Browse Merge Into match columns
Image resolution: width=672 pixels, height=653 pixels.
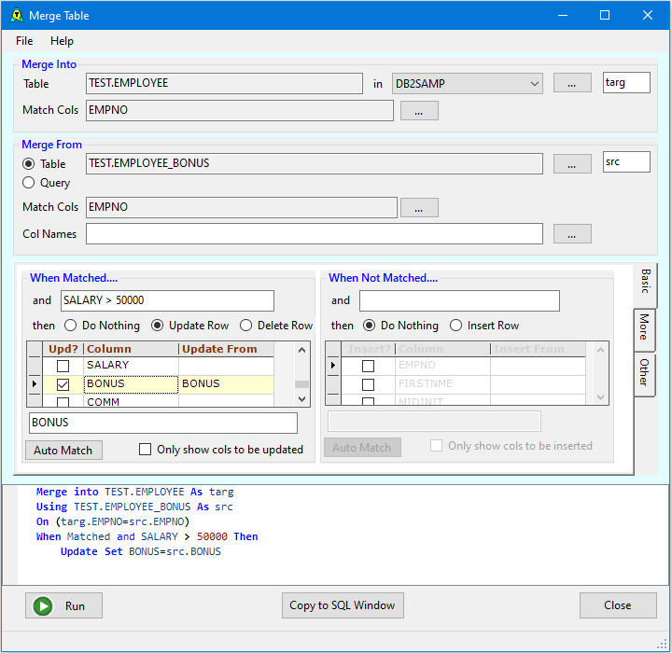click(419, 111)
